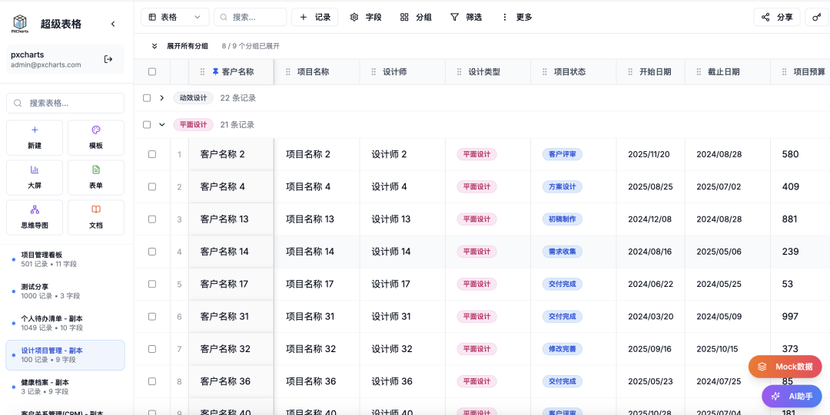Open the 字段 gear settings
830x415 pixels.
pyautogui.click(x=366, y=17)
